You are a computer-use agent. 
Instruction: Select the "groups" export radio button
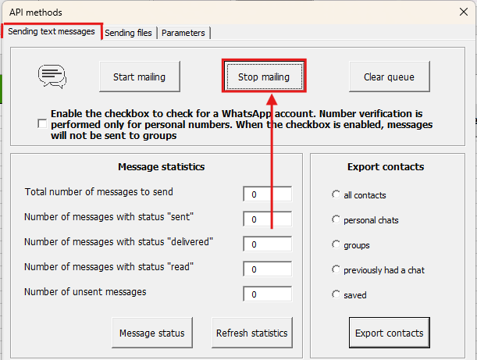tap(336, 244)
